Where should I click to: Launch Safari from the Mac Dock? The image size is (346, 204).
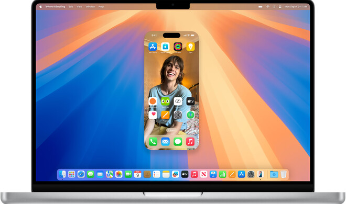click(x=81, y=174)
